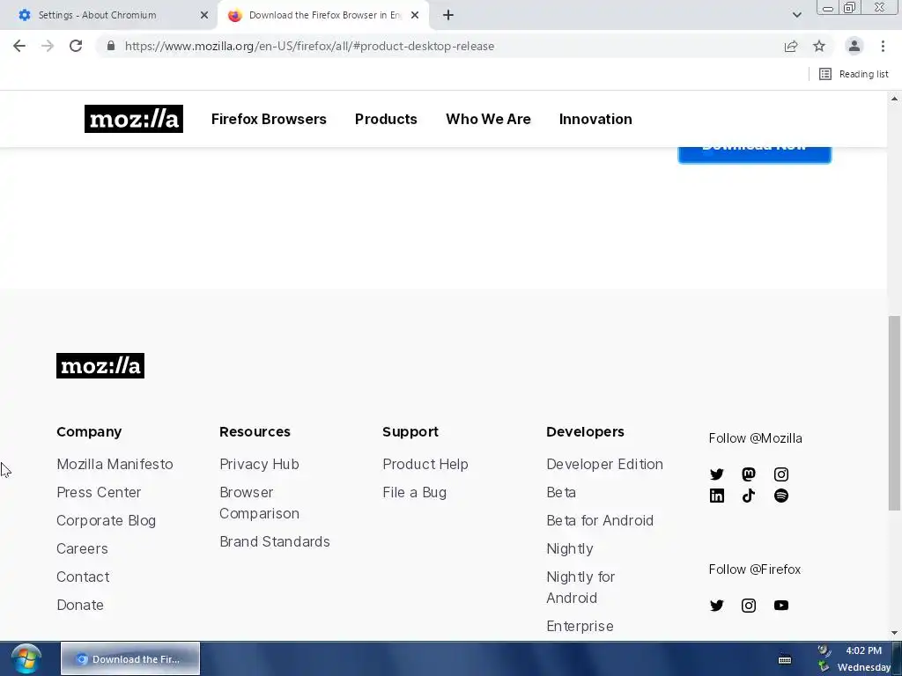Open Products navigation menu
This screenshot has width=902, height=676.
(x=386, y=119)
